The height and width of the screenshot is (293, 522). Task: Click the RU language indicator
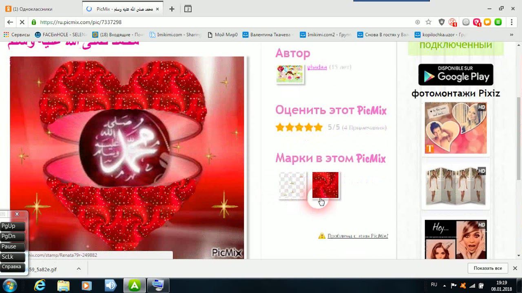pos(434,285)
